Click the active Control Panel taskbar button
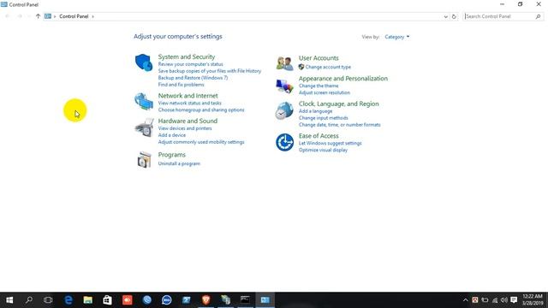The height and width of the screenshot is (308, 548). tap(265, 300)
